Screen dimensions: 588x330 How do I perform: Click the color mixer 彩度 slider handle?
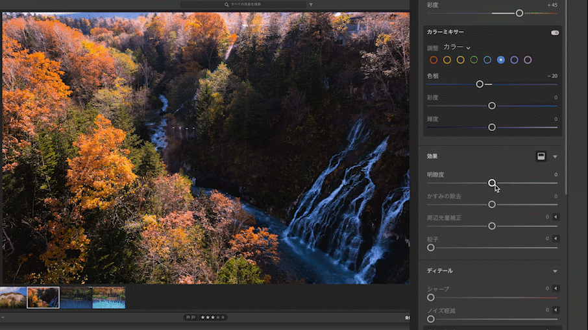pos(492,106)
